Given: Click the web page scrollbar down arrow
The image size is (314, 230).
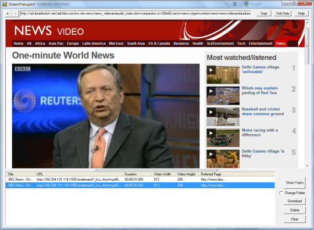Looking at the screenshot, I should click(x=307, y=166).
